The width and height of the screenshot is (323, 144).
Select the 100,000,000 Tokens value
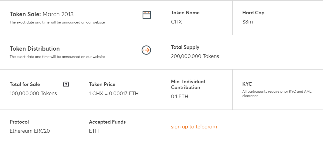point(33,93)
